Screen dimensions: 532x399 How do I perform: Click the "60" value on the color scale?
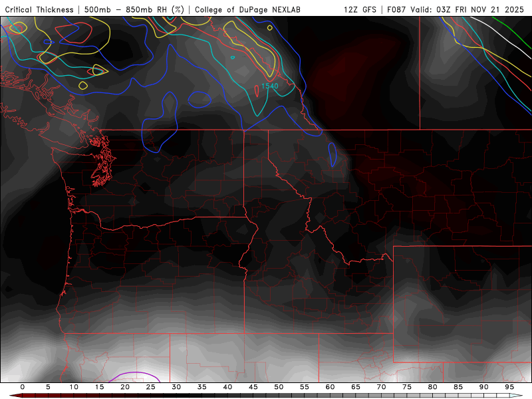coord(330,387)
